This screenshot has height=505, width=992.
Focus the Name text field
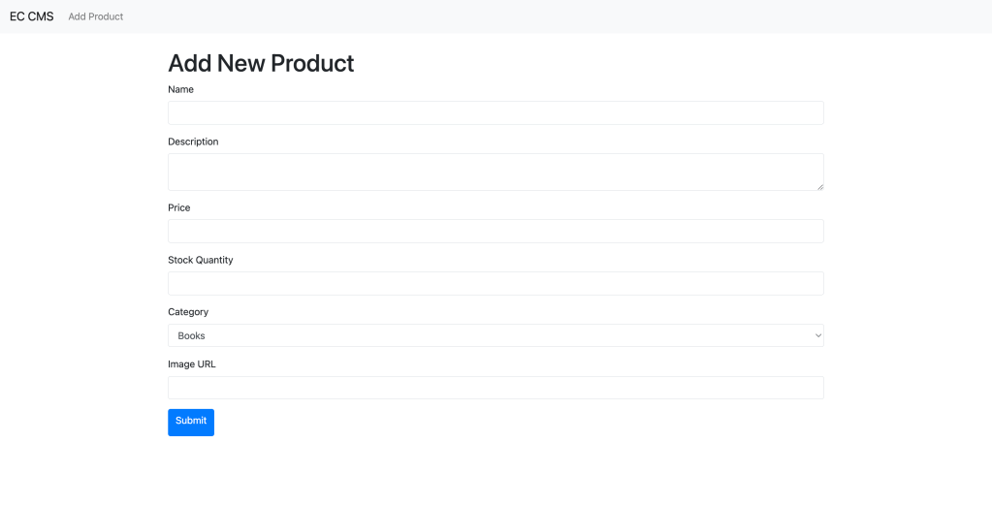496,113
